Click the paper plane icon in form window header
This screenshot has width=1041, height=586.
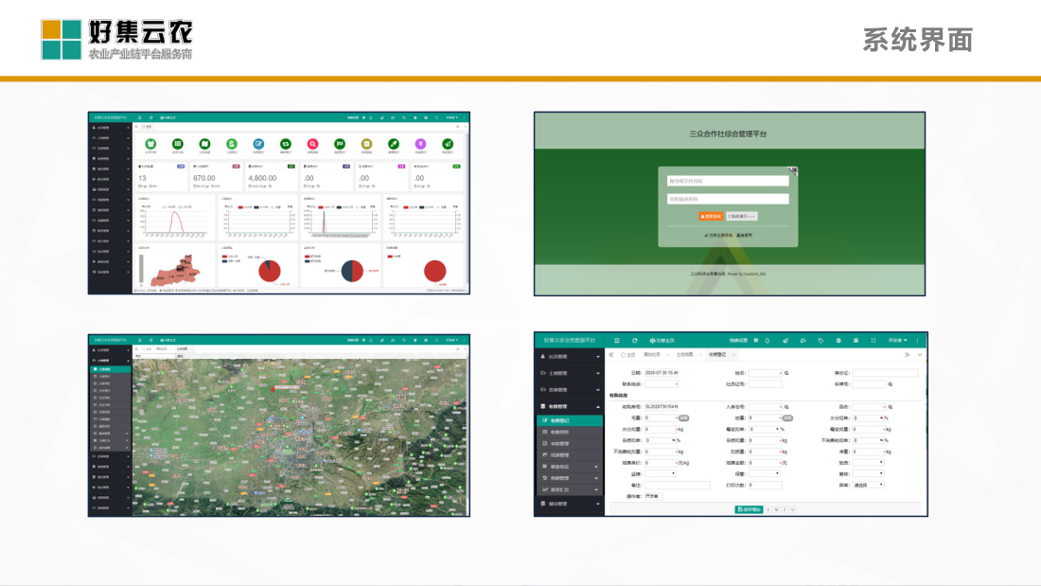(785, 340)
